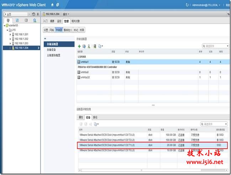The image size is (231, 175).
Task: Select the vmhba0 adapter row
Action: point(153,72)
